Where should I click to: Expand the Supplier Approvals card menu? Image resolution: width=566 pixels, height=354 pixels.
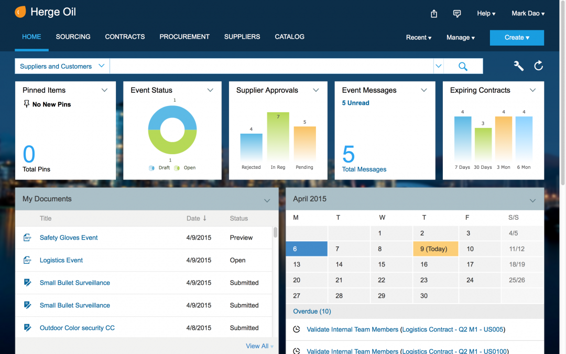pyautogui.click(x=316, y=90)
